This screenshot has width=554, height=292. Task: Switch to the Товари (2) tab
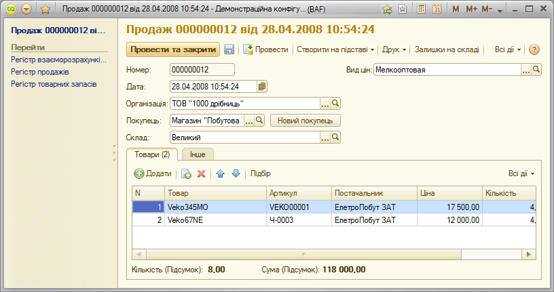[x=152, y=154]
